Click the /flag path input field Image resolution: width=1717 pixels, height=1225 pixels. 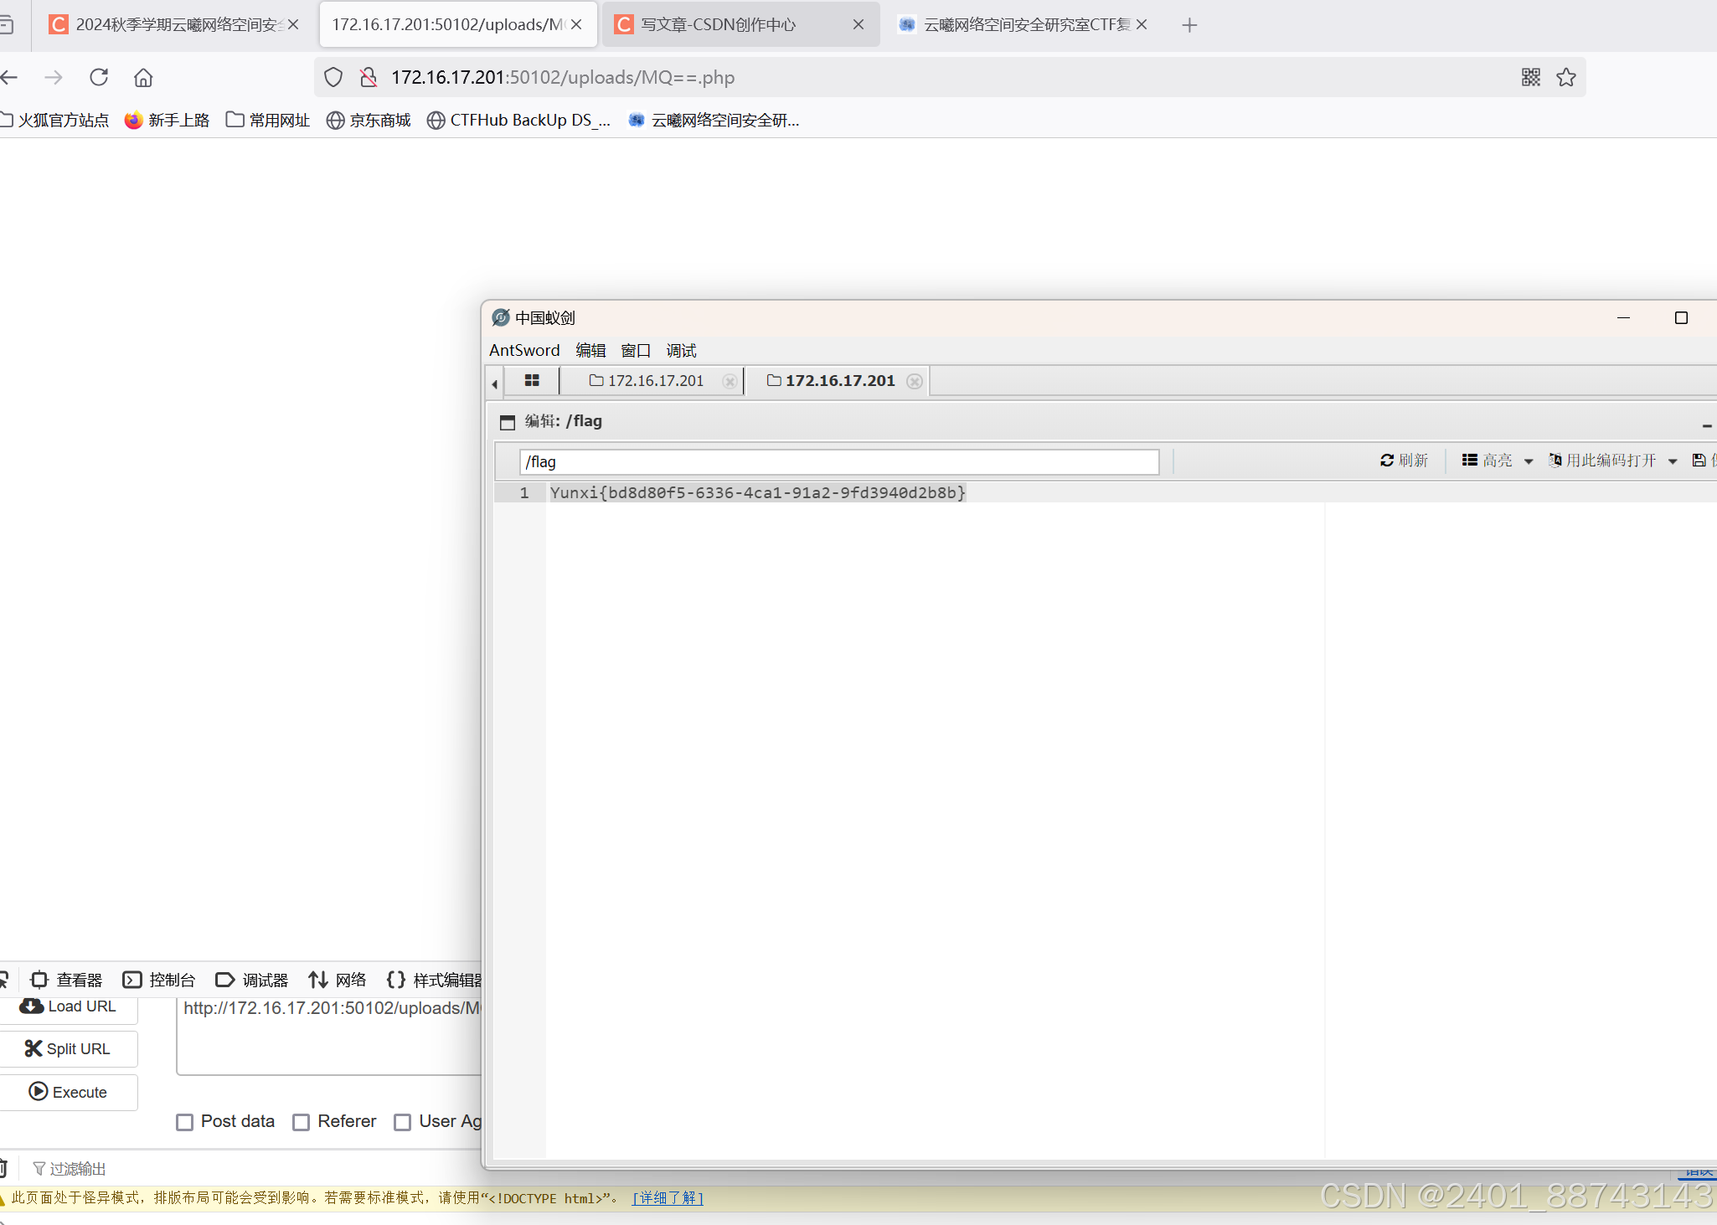coord(838,461)
